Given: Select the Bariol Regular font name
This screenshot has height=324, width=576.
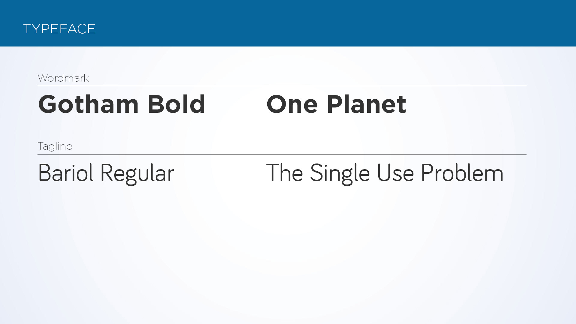Looking at the screenshot, I should pos(106,173).
